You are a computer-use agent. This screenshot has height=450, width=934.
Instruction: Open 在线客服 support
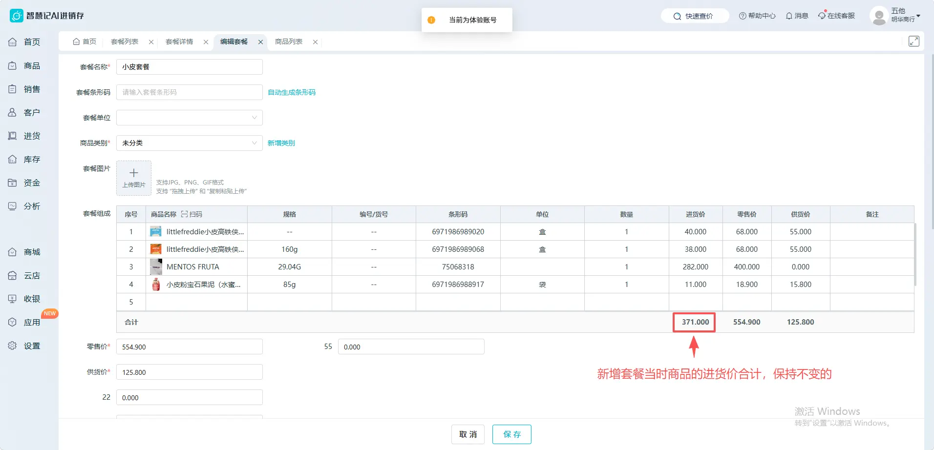coord(837,16)
